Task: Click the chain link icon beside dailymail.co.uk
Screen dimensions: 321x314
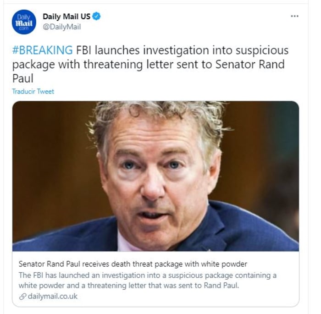Action: click(x=22, y=297)
